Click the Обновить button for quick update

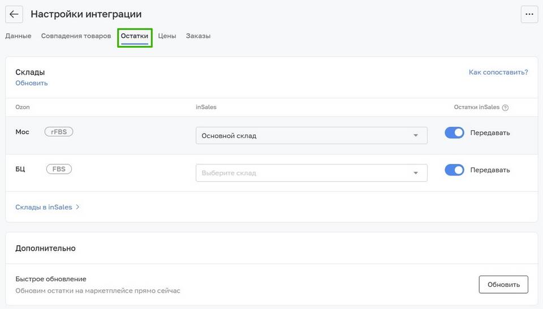pyautogui.click(x=503, y=285)
